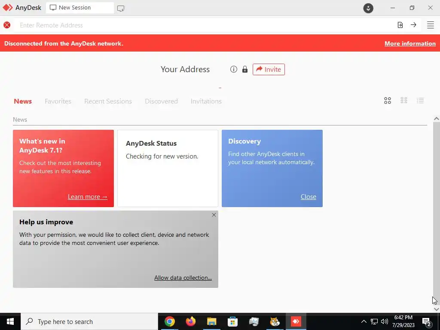Open the AnyDesk Status card
The image size is (440, 330).
point(168,168)
